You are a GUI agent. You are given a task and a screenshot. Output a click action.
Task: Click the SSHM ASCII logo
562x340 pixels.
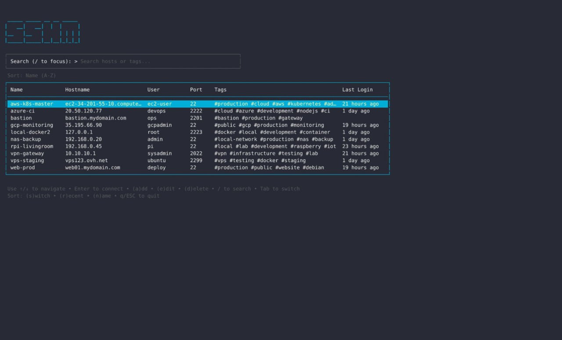(x=43, y=32)
